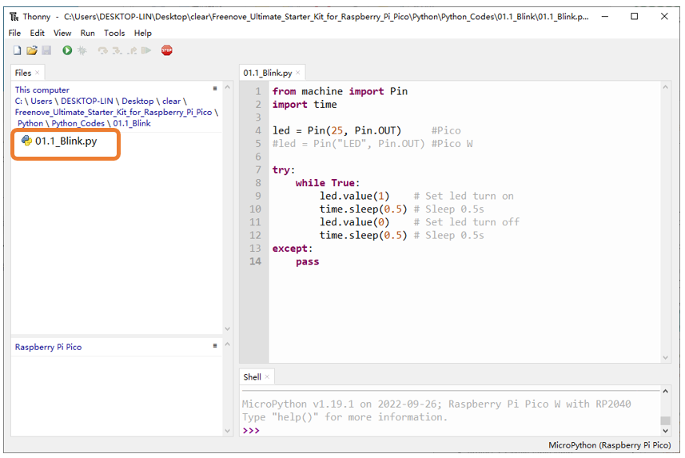Viewport: 685px width, 458px height.
Task: Open the View menu
Action: (62, 34)
